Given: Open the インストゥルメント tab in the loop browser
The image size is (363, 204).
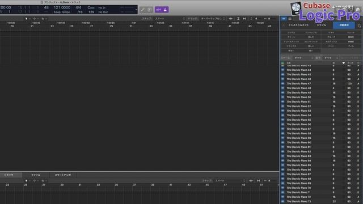Looking at the screenshot, I should coord(299,25).
